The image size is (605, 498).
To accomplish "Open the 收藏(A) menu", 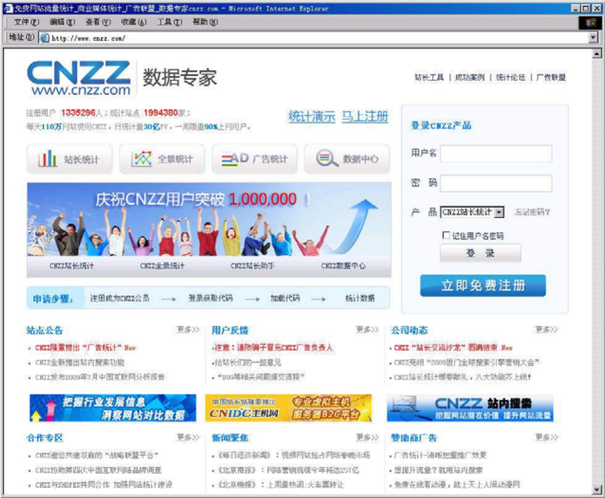I will point(133,22).
